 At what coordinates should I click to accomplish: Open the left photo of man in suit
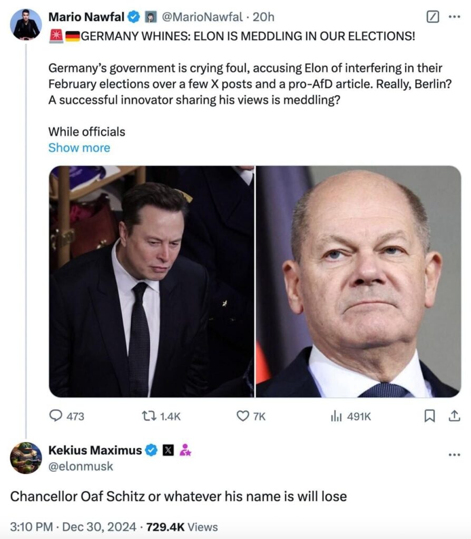(x=152, y=282)
